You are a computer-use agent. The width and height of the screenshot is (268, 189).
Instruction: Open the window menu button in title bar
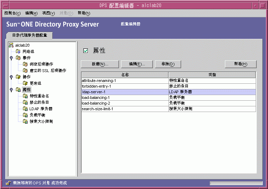point(6,6)
